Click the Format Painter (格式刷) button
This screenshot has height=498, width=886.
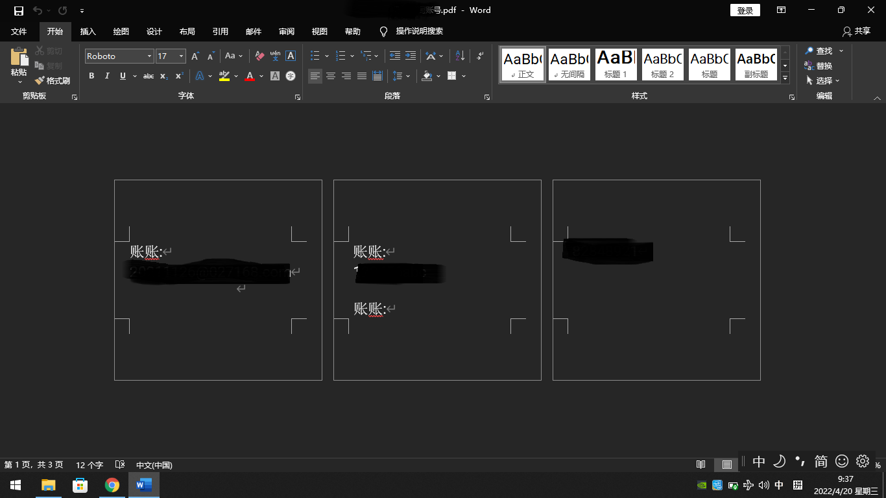(x=53, y=80)
